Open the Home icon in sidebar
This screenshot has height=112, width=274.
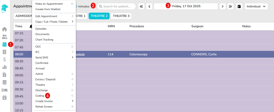(5, 29)
